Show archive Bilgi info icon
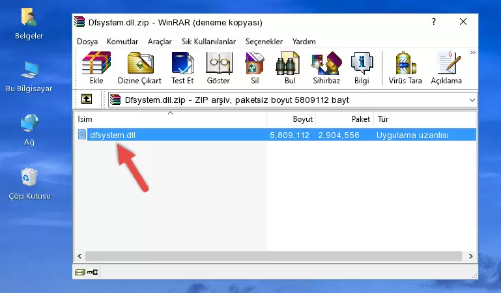 coord(362,63)
